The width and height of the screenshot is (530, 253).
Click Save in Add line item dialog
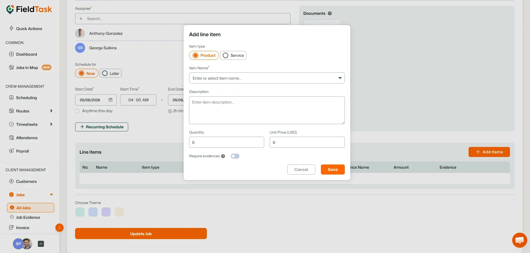[x=333, y=170]
